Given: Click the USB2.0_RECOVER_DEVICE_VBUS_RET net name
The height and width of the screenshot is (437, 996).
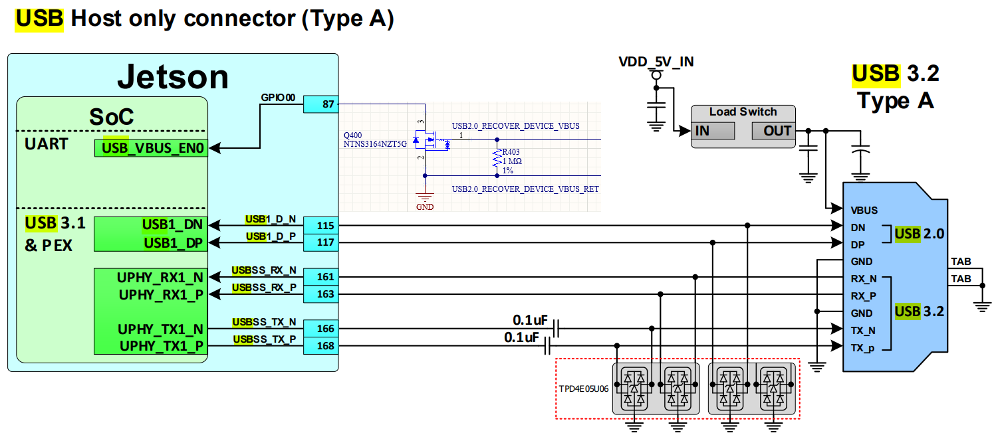Looking at the screenshot, I should click(x=525, y=189).
